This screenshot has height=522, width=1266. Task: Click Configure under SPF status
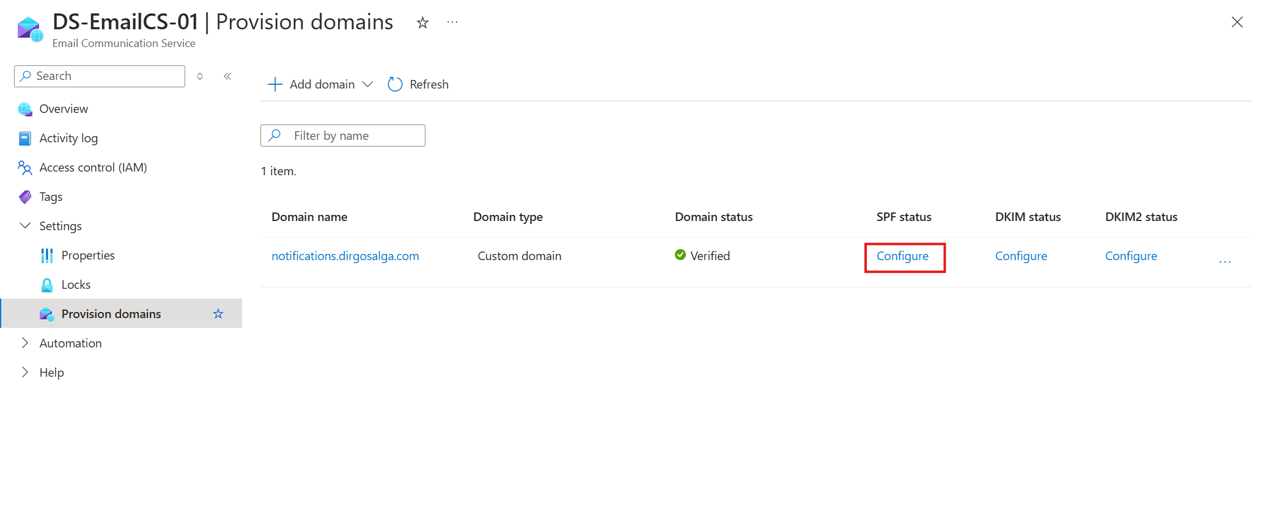902,256
